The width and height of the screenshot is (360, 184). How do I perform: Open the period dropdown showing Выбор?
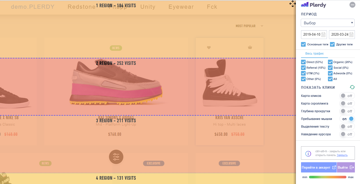(x=328, y=23)
